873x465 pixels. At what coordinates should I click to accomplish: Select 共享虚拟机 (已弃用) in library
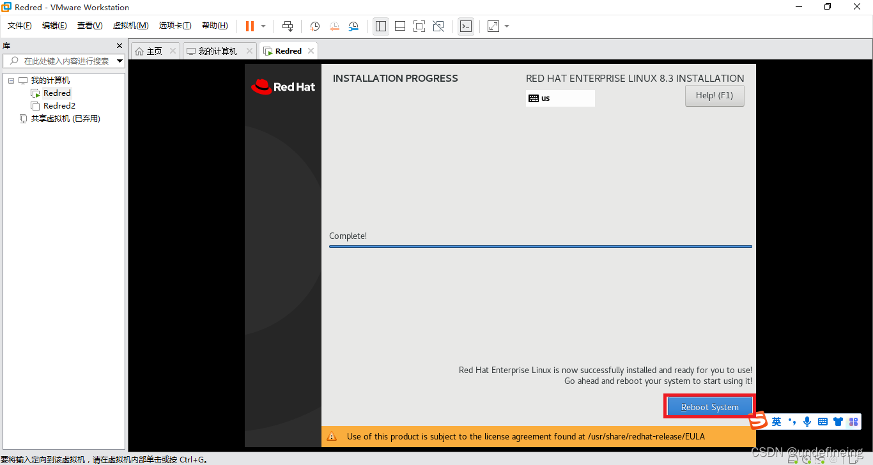[66, 119]
